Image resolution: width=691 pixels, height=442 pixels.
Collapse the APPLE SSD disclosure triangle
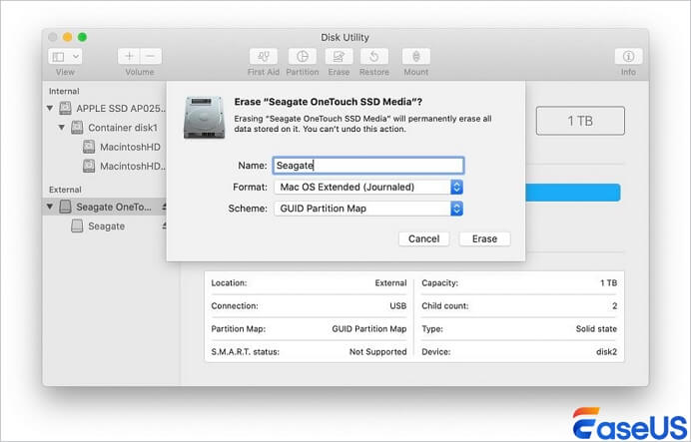[50, 108]
